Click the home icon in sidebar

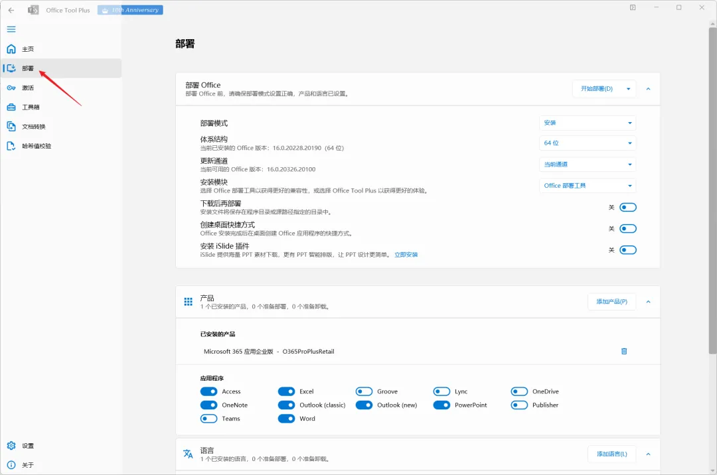[11, 49]
